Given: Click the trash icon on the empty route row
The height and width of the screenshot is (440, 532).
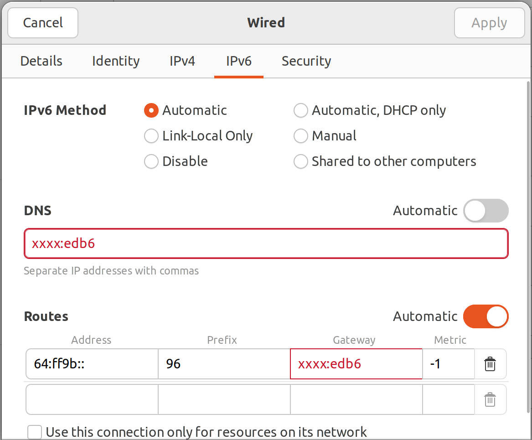Looking at the screenshot, I should tap(490, 400).
